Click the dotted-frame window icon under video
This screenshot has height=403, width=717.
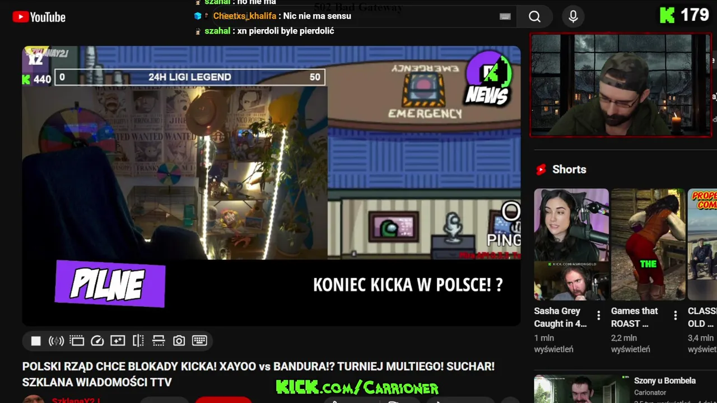(77, 341)
